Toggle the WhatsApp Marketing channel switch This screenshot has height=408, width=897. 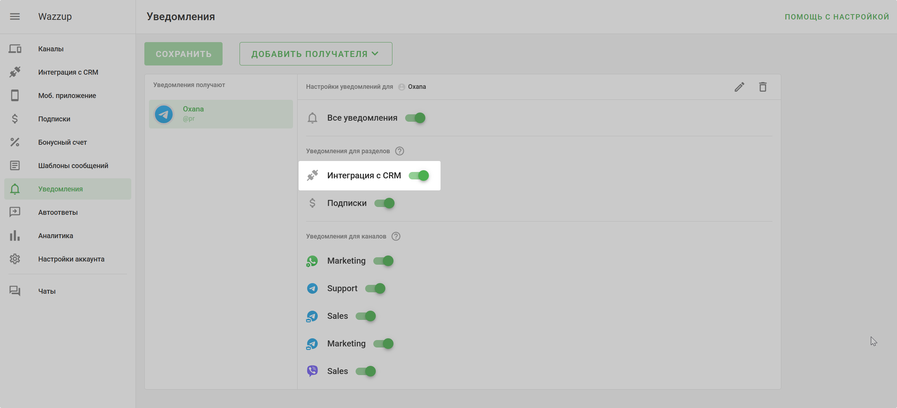pyautogui.click(x=384, y=261)
